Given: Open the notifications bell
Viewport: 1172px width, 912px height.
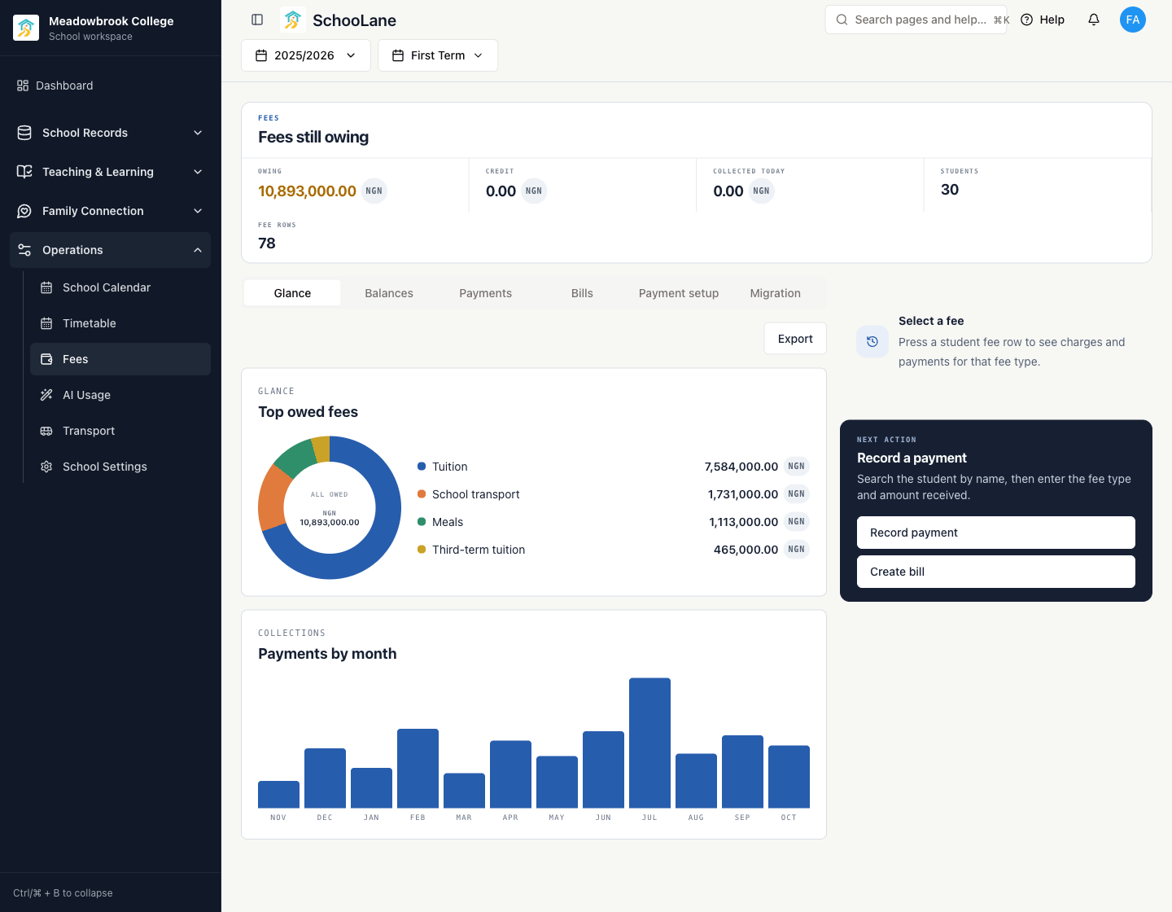Looking at the screenshot, I should [1094, 20].
